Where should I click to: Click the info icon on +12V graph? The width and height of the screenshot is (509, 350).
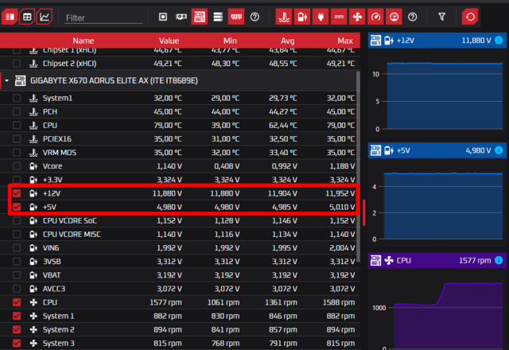[498, 39]
